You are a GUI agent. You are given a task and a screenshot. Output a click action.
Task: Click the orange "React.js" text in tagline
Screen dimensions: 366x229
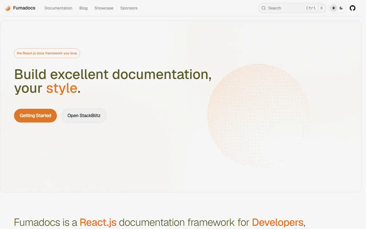[98, 222]
